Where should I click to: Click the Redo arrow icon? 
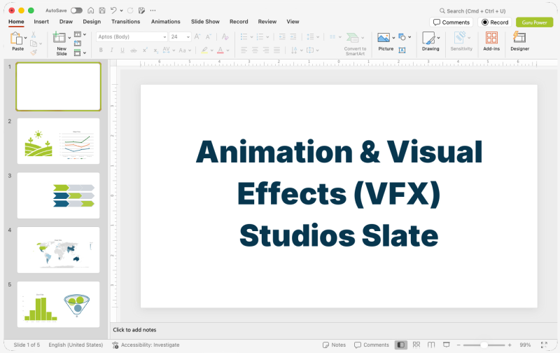[130, 11]
